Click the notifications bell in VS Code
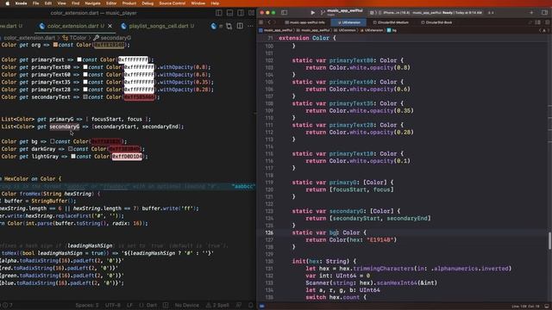This screenshot has width=552, height=310. 251,305
